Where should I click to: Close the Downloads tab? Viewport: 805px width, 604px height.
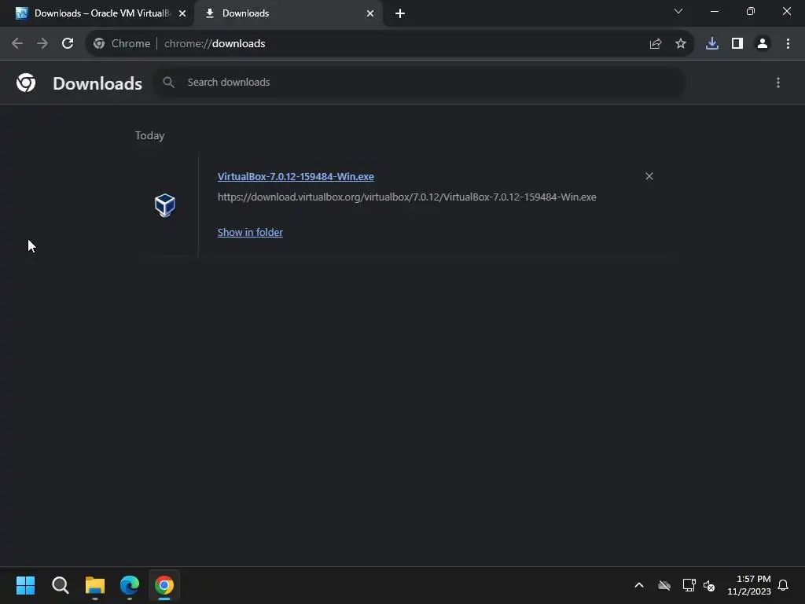click(x=370, y=13)
